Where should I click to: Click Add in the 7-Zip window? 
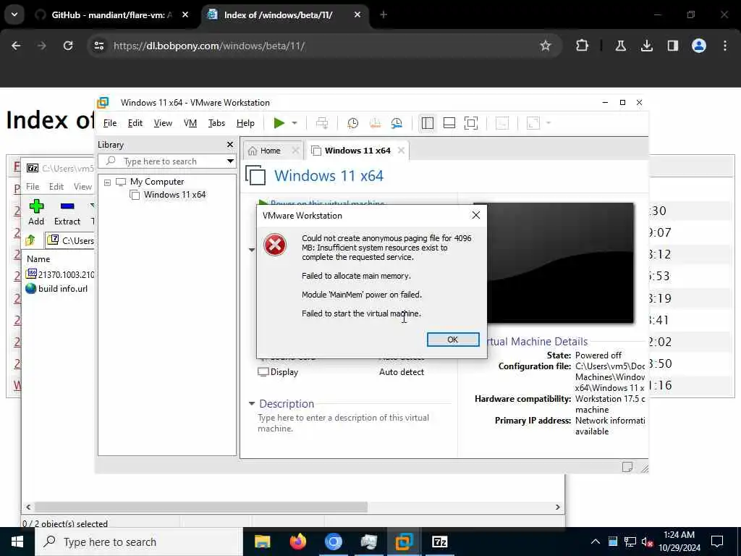point(36,212)
